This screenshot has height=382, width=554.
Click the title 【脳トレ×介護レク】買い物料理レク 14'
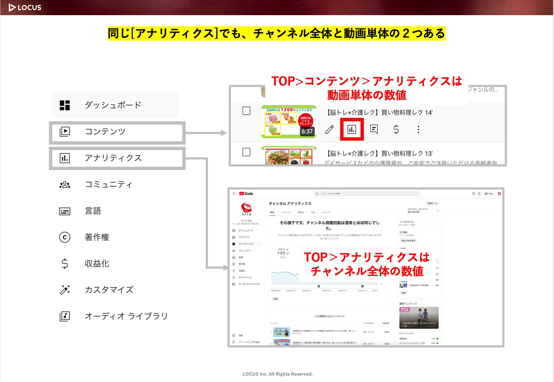coord(379,112)
